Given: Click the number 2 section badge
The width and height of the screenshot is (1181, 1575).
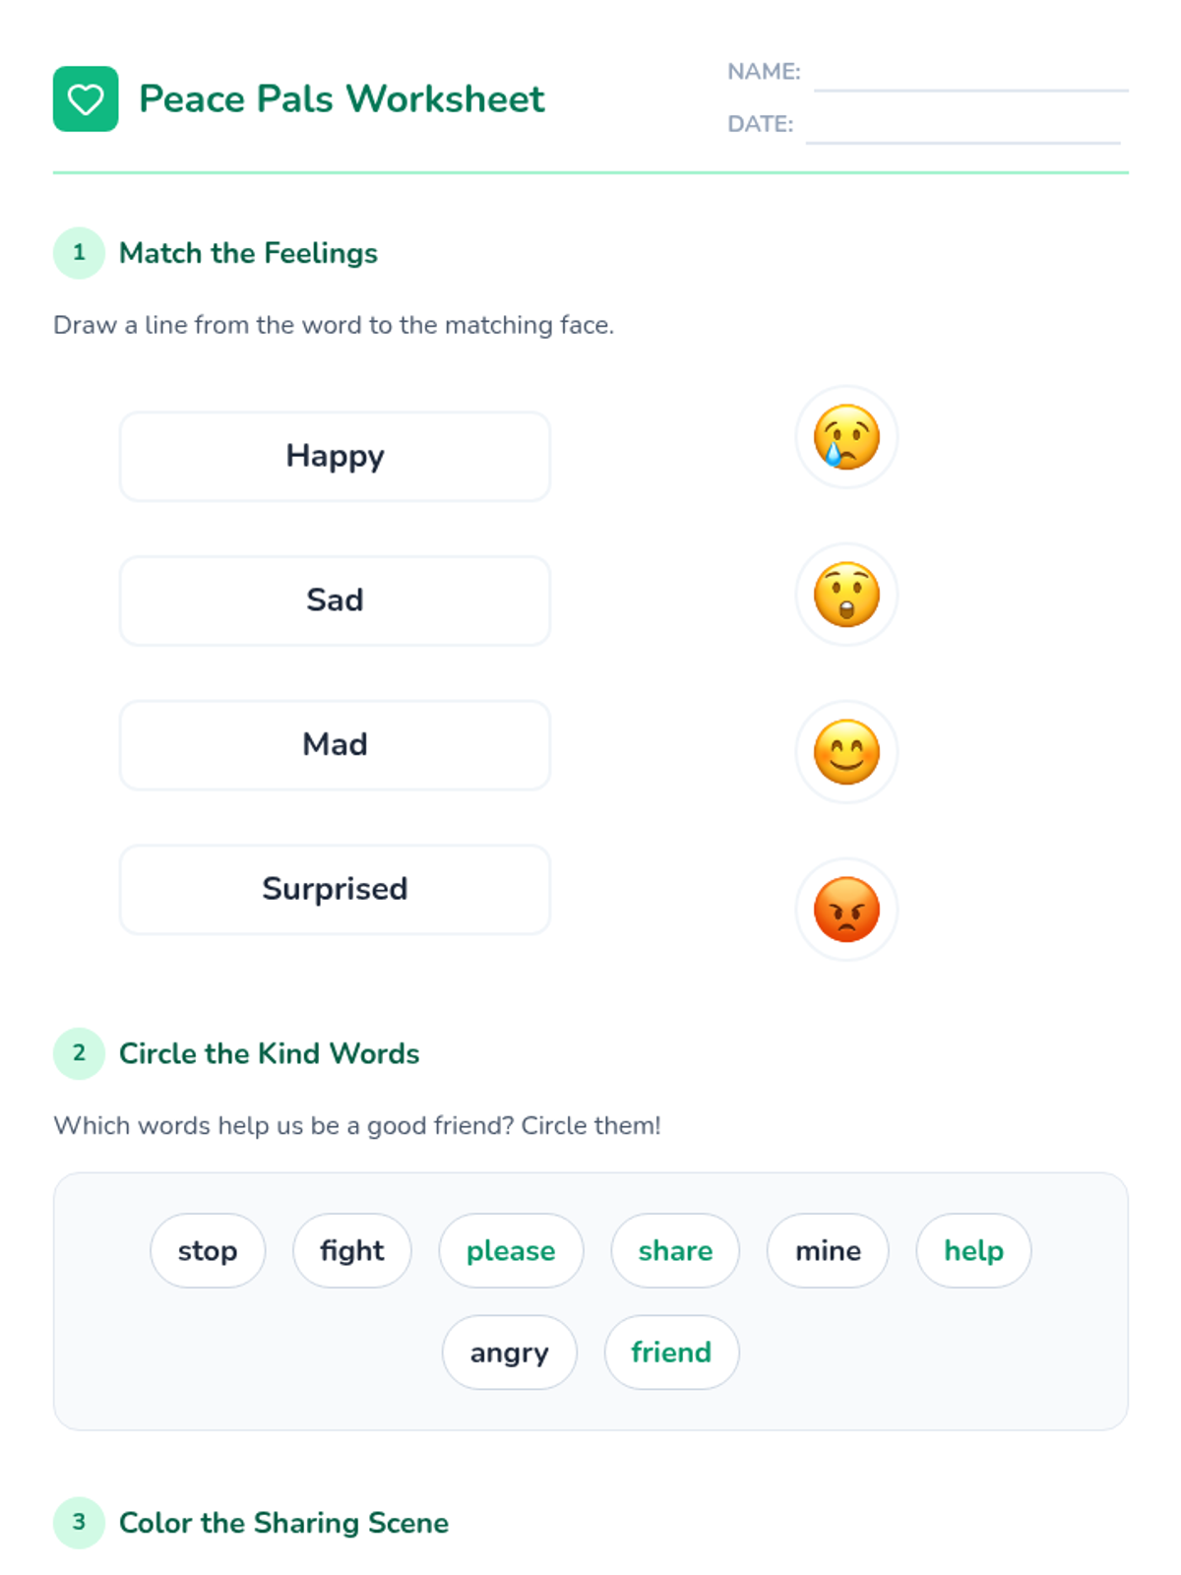Looking at the screenshot, I should [79, 1053].
